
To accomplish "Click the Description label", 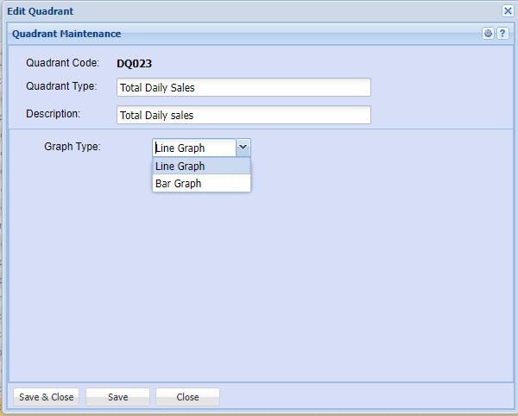I will click(x=53, y=114).
